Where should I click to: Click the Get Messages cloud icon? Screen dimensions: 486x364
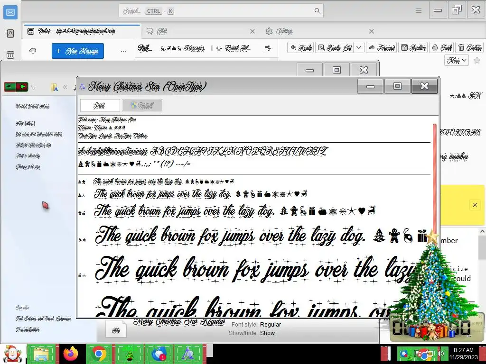[33, 51]
